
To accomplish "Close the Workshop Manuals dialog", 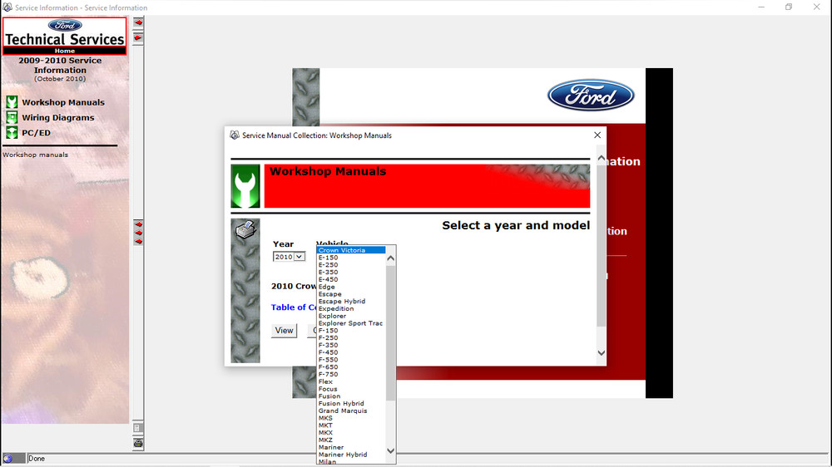I will 597,135.
